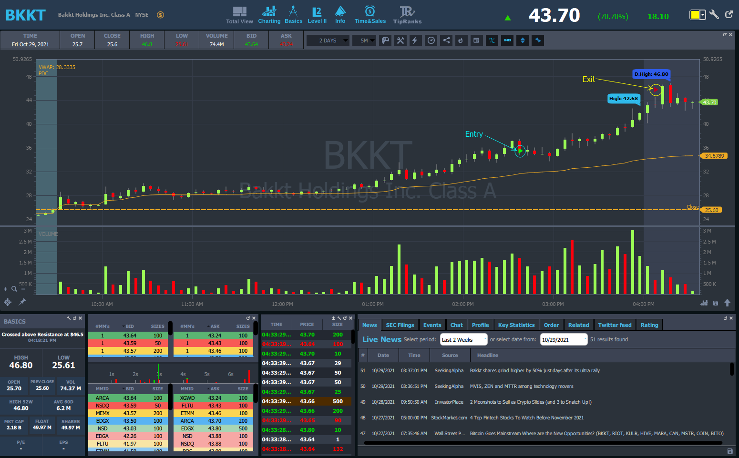Sort by the BID column in #MM's table
Screen dimensions: 739x458
click(x=130, y=326)
